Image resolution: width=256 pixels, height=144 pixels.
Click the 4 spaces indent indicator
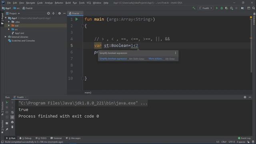[x=241, y=142]
